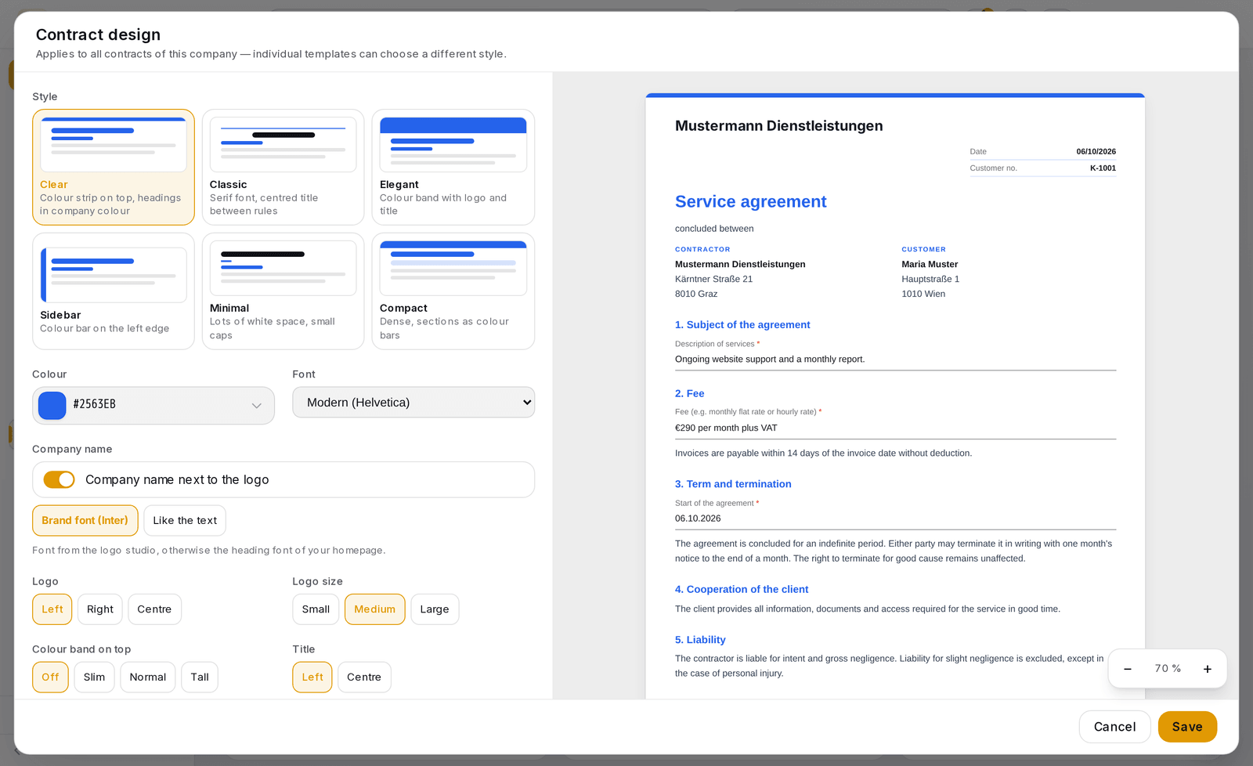Select the Clear style card
1253x766 pixels.
[114, 167]
